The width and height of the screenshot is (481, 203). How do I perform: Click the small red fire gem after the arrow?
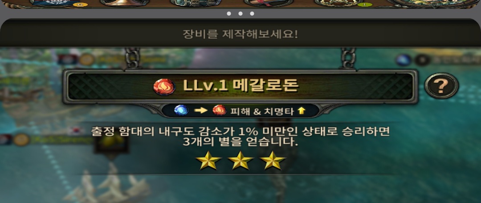[220, 110]
